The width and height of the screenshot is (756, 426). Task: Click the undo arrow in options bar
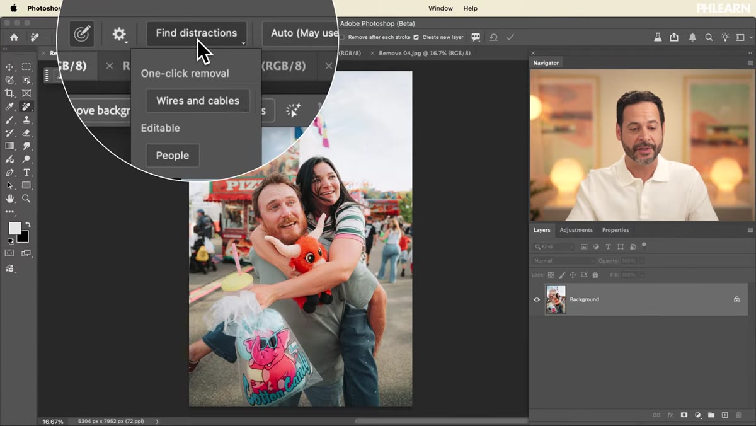coord(493,37)
